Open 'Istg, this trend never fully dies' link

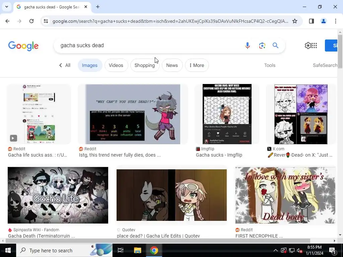tap(120, 155)
